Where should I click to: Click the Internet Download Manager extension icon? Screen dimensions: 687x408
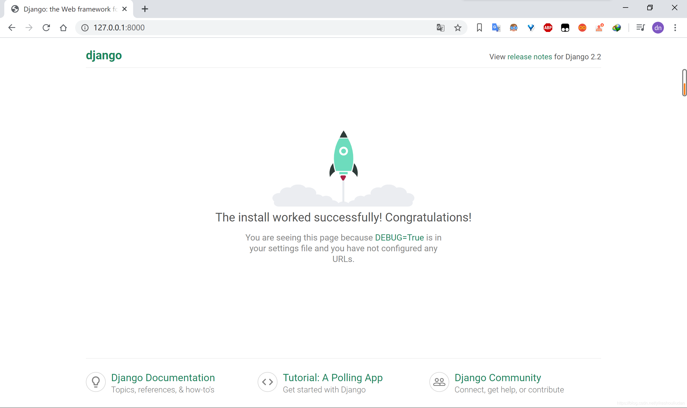pos(616,28)
